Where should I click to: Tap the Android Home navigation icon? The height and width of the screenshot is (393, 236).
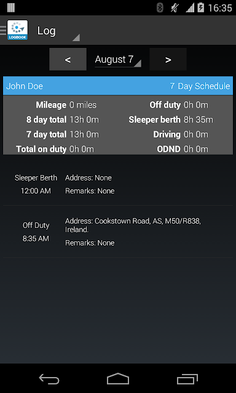pyautogui.click(x=118, y=379)
